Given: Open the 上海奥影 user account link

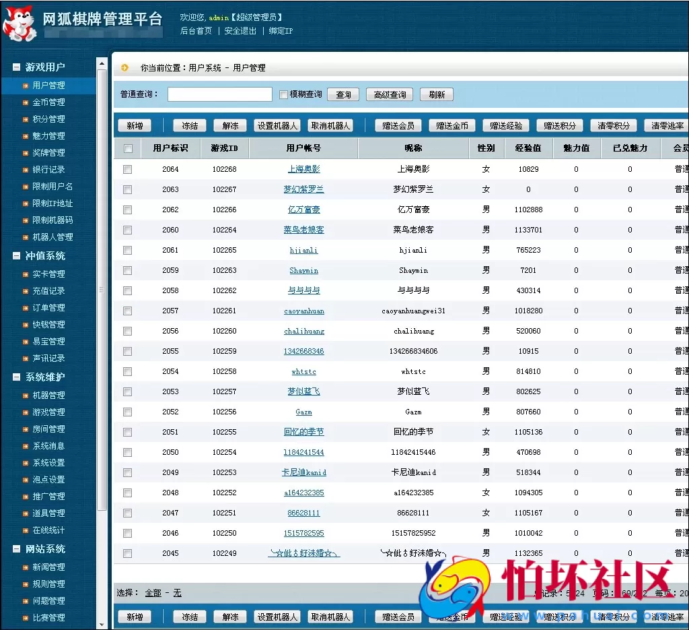Looking at the screenshot, I should [x=303, y=169].
